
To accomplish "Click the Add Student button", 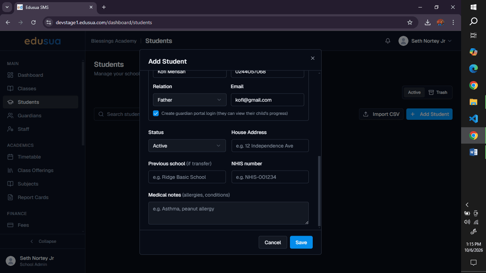I will 429,114.
